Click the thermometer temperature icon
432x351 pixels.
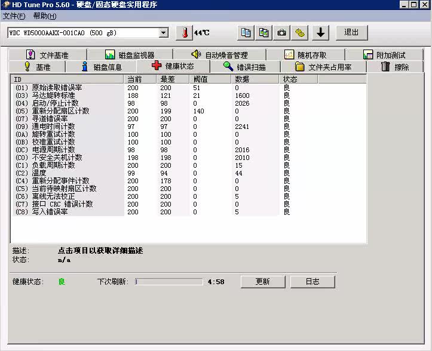coord(184,33)
